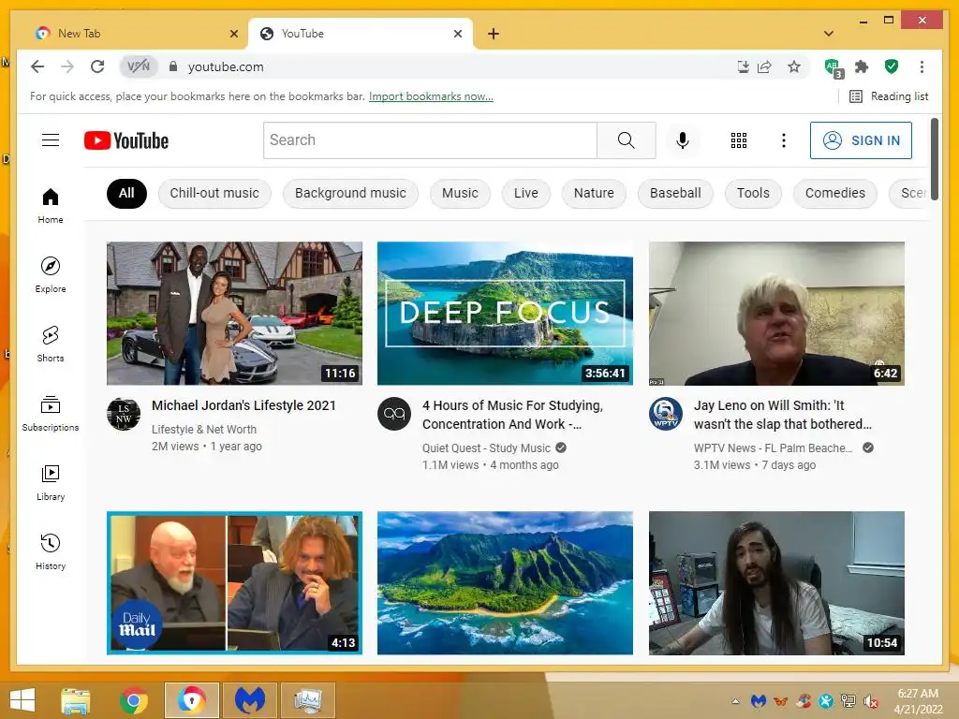Screen dimensions: 959x719
Task: Open the DEEP FOCUS video thumbnail
Action: pyautogui.click(x=505, y=313)
